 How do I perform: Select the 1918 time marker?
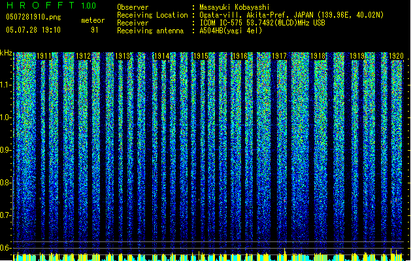click(x=318, y=56)
